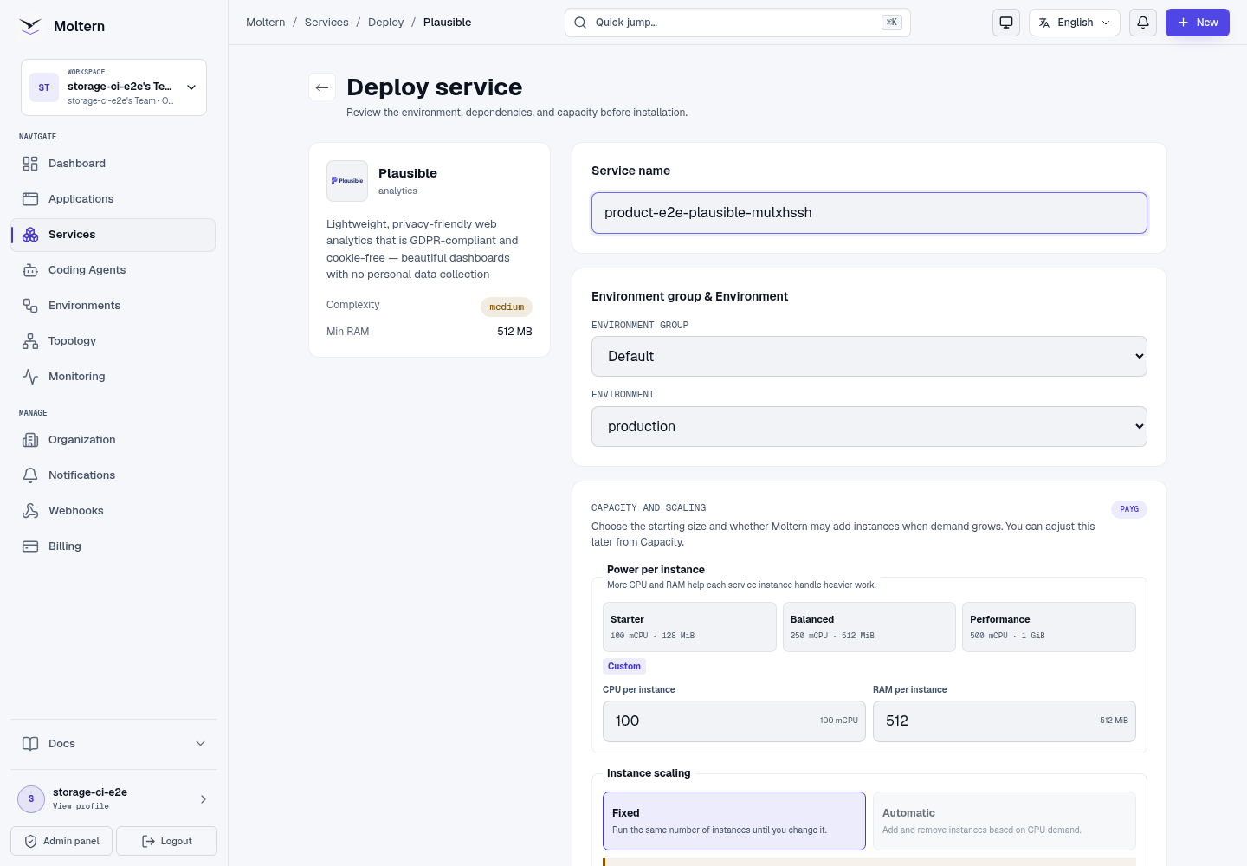Click the display theme monitor icon
The height and width of the screenshot is (866, 1247).
(x=1006, y=23)
